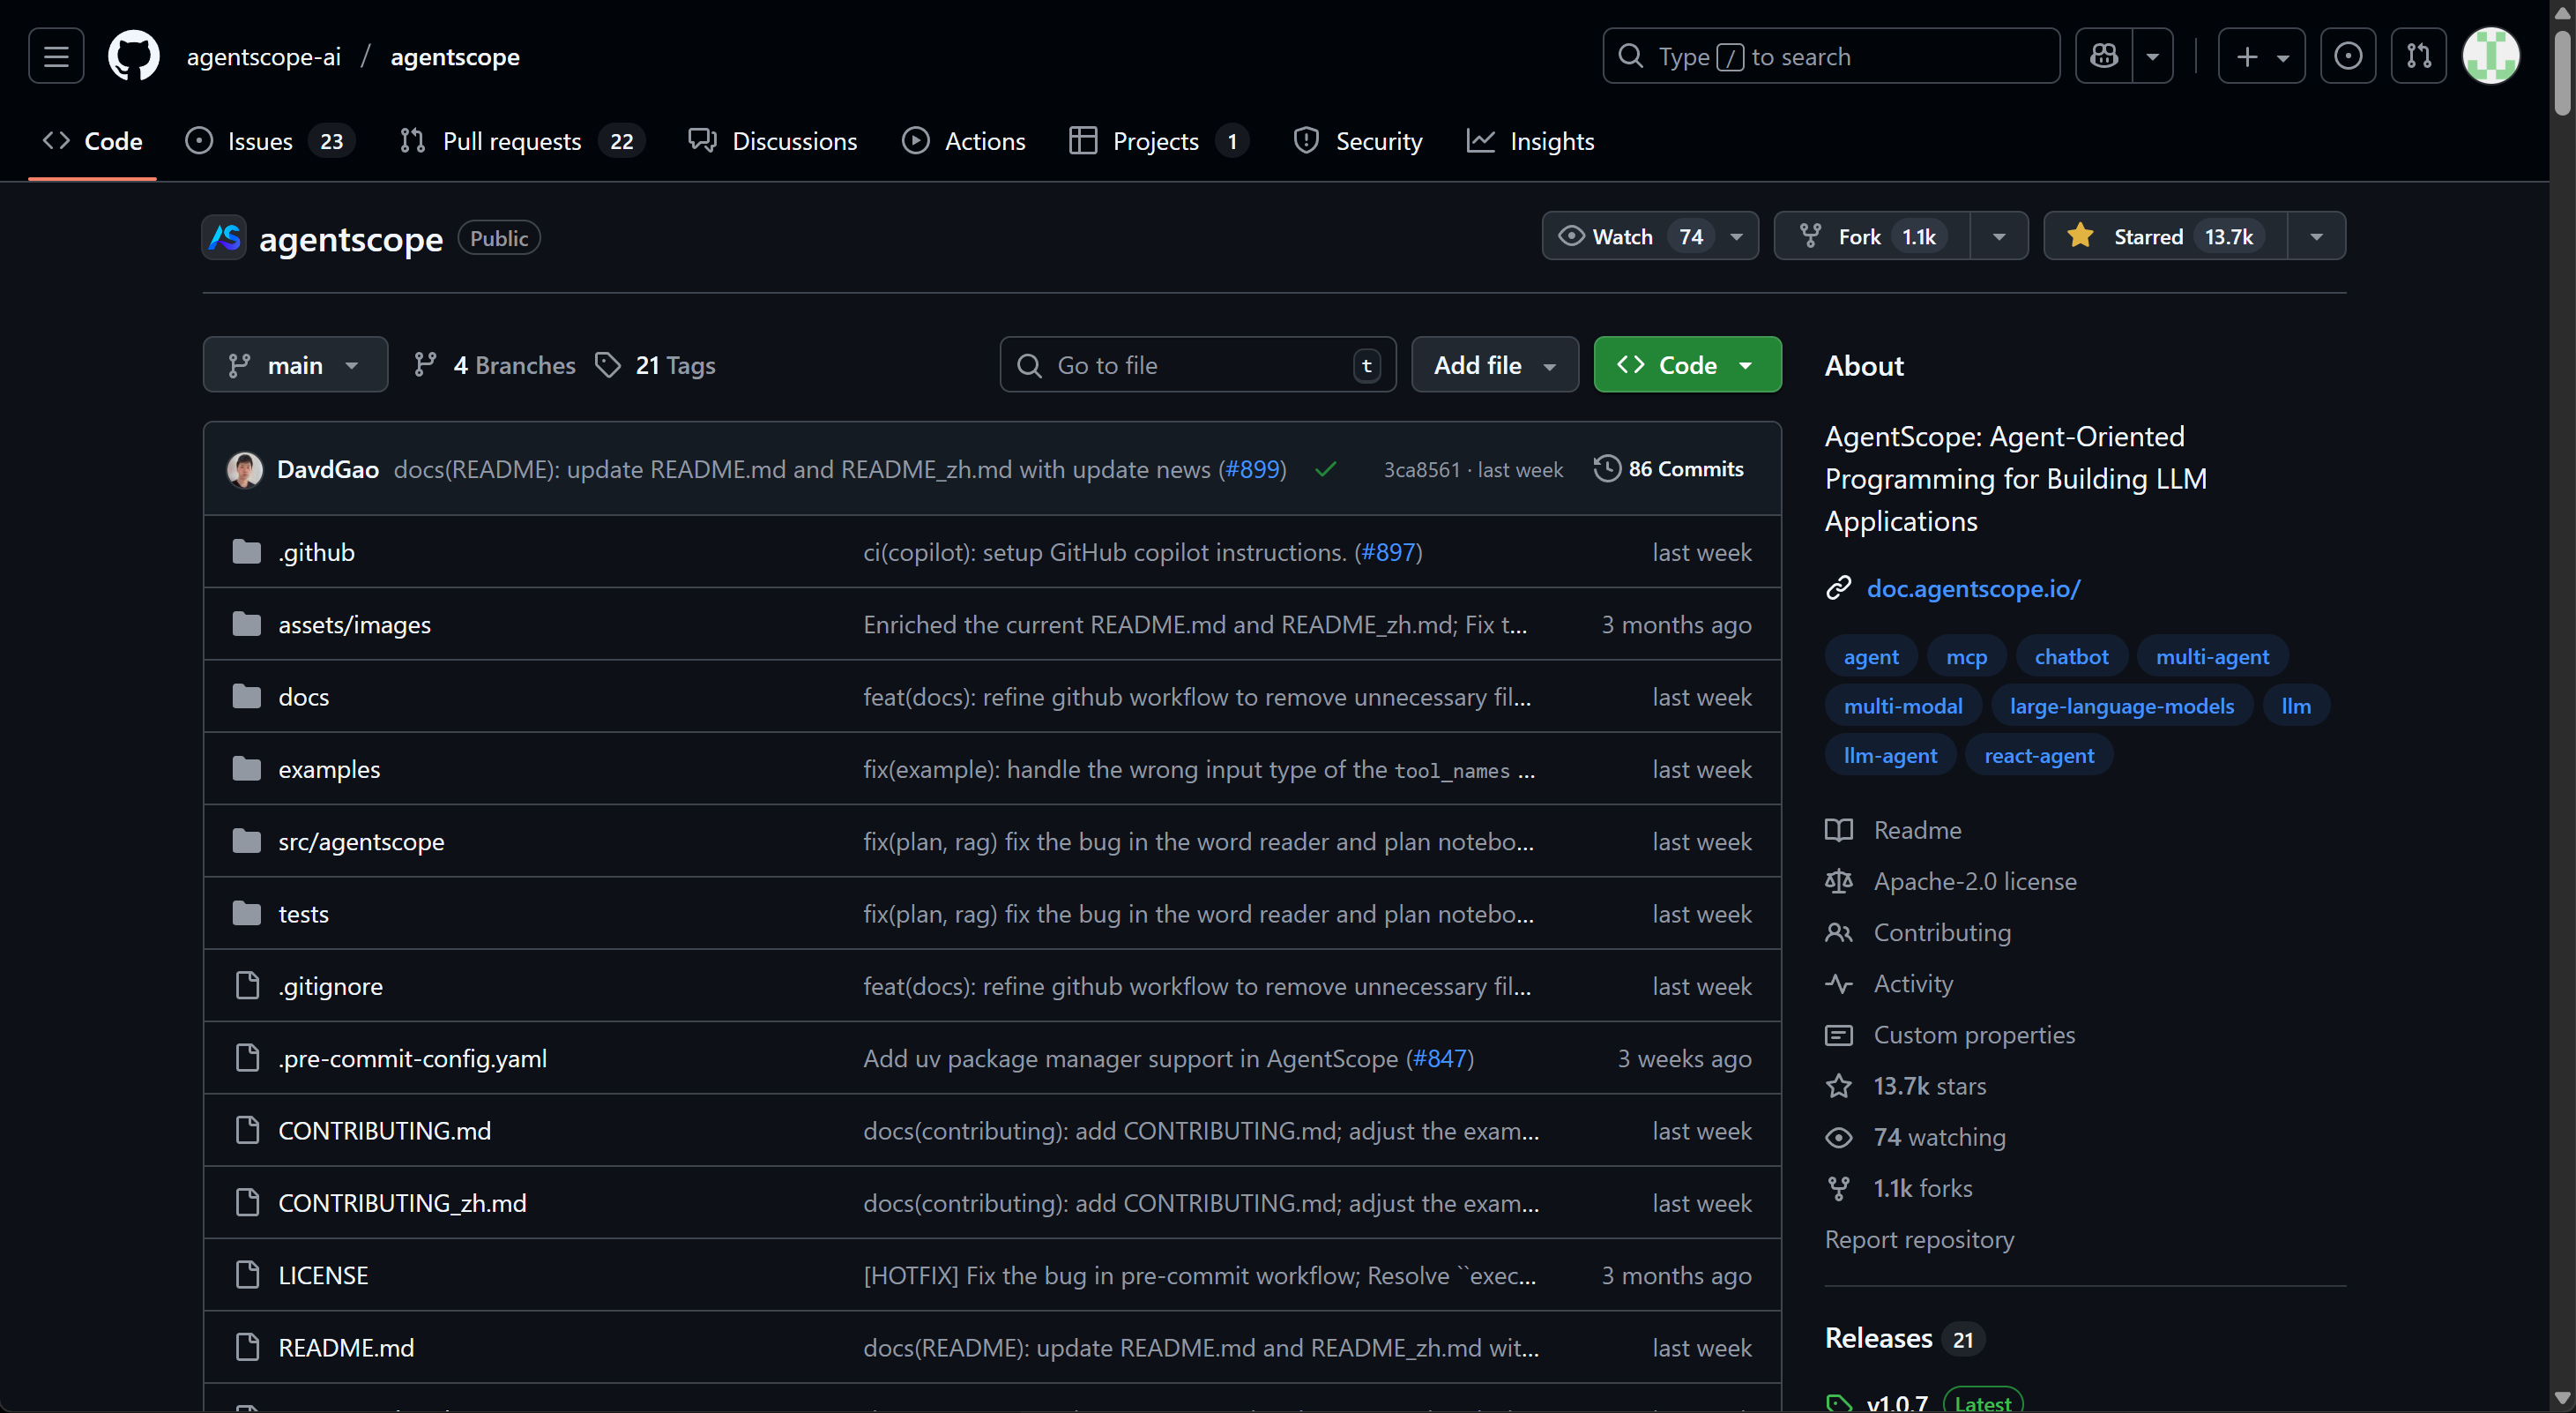Click the link icon beside doc.agentscope.io
Viewport: 2576px width, 1413px height.
click(1838, 588)
